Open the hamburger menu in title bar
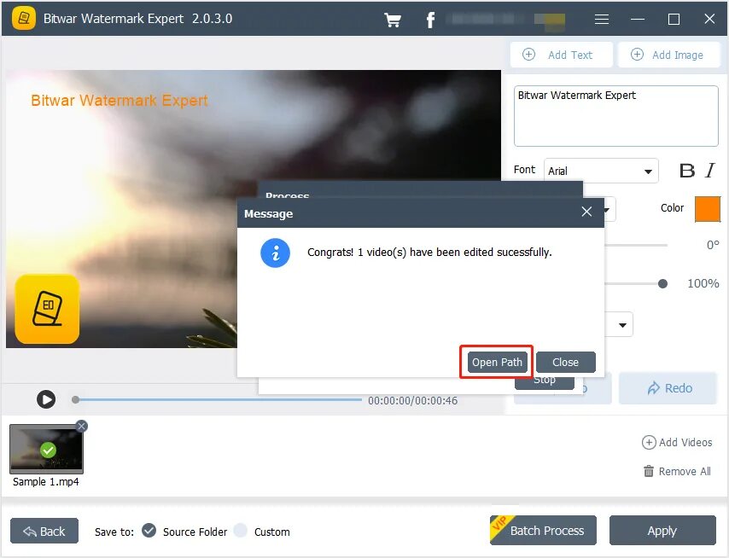Screen dimensions: 729x558 602,19
